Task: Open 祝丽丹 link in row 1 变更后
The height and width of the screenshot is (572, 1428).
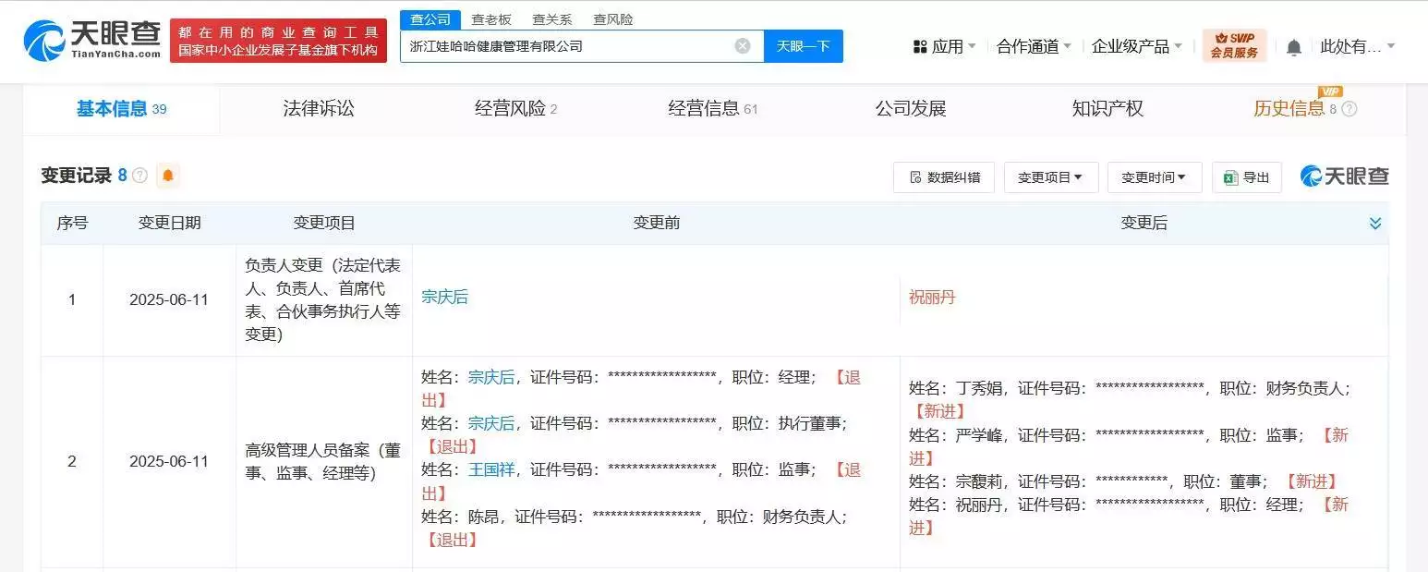Action: point(932,298)
